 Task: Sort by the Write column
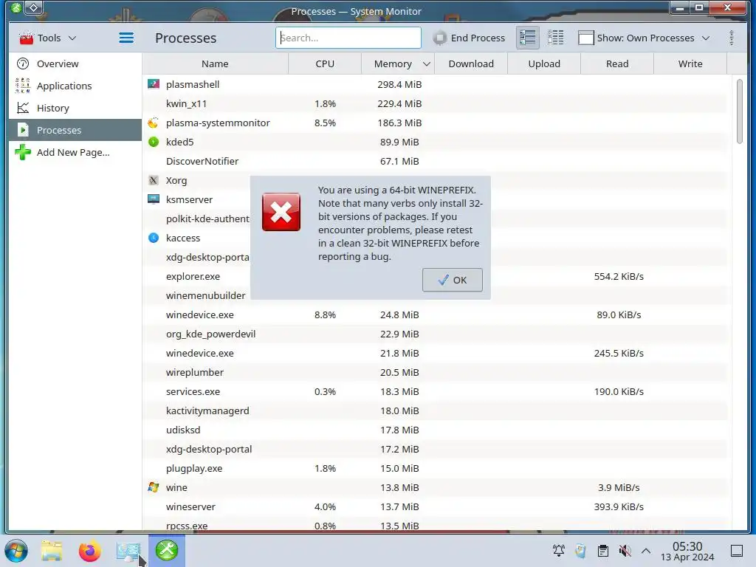pyautogui.click(x=690, y=63)
